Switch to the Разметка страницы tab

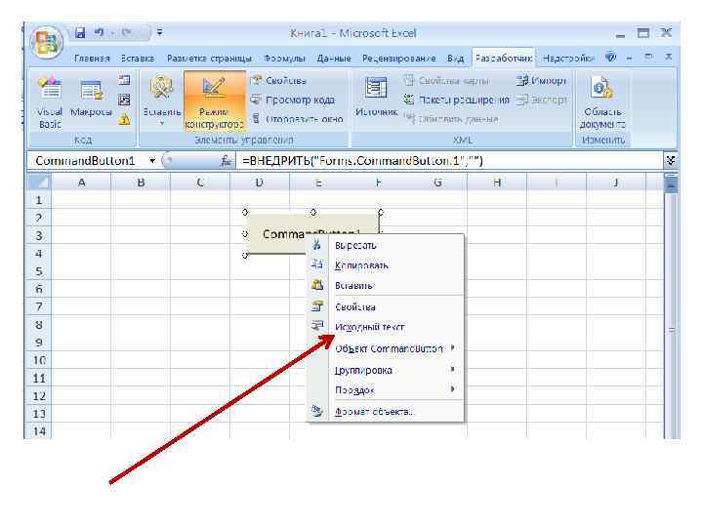coord(209,59)
